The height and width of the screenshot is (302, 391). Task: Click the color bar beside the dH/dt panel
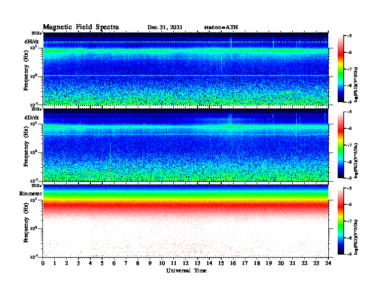[x=341, y=69]
